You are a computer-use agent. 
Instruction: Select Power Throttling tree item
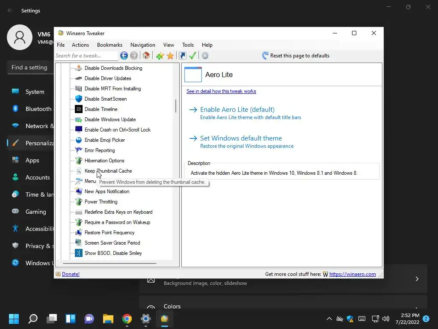point(101,202)
